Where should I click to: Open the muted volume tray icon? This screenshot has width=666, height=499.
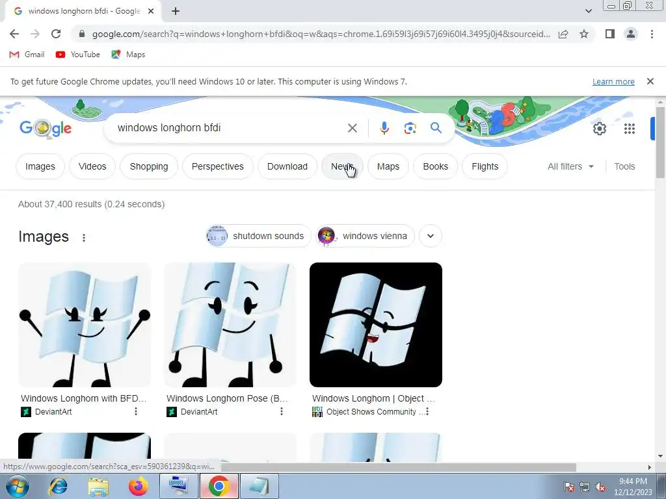point(600,487)
